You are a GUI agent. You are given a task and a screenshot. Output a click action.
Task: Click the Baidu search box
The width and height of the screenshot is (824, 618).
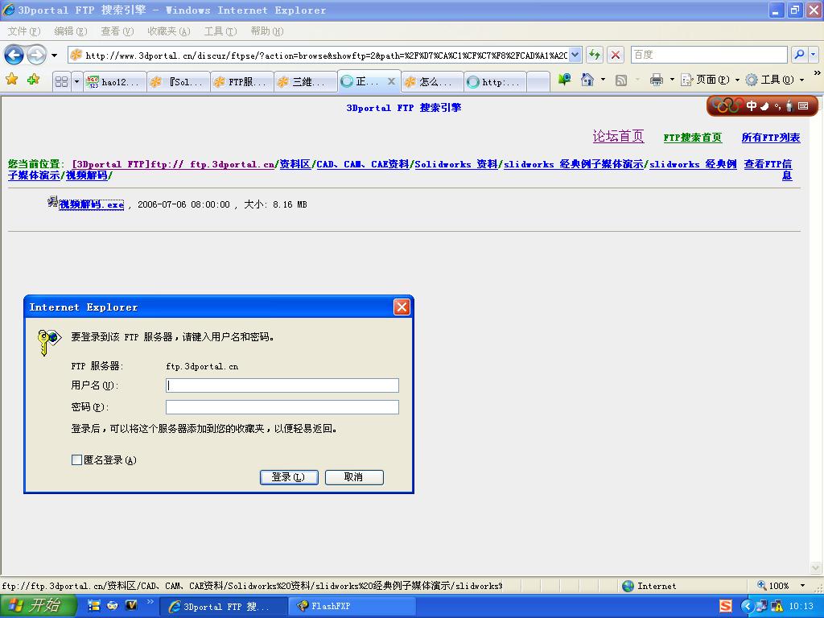pyautogui.click(x=708, y=55)
